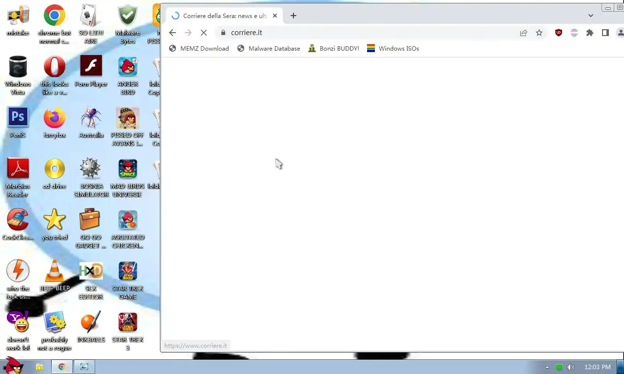624x374 pixels.
Task: Open the yellow pinned taskbar icon
Action: click(x=39, y=367)
